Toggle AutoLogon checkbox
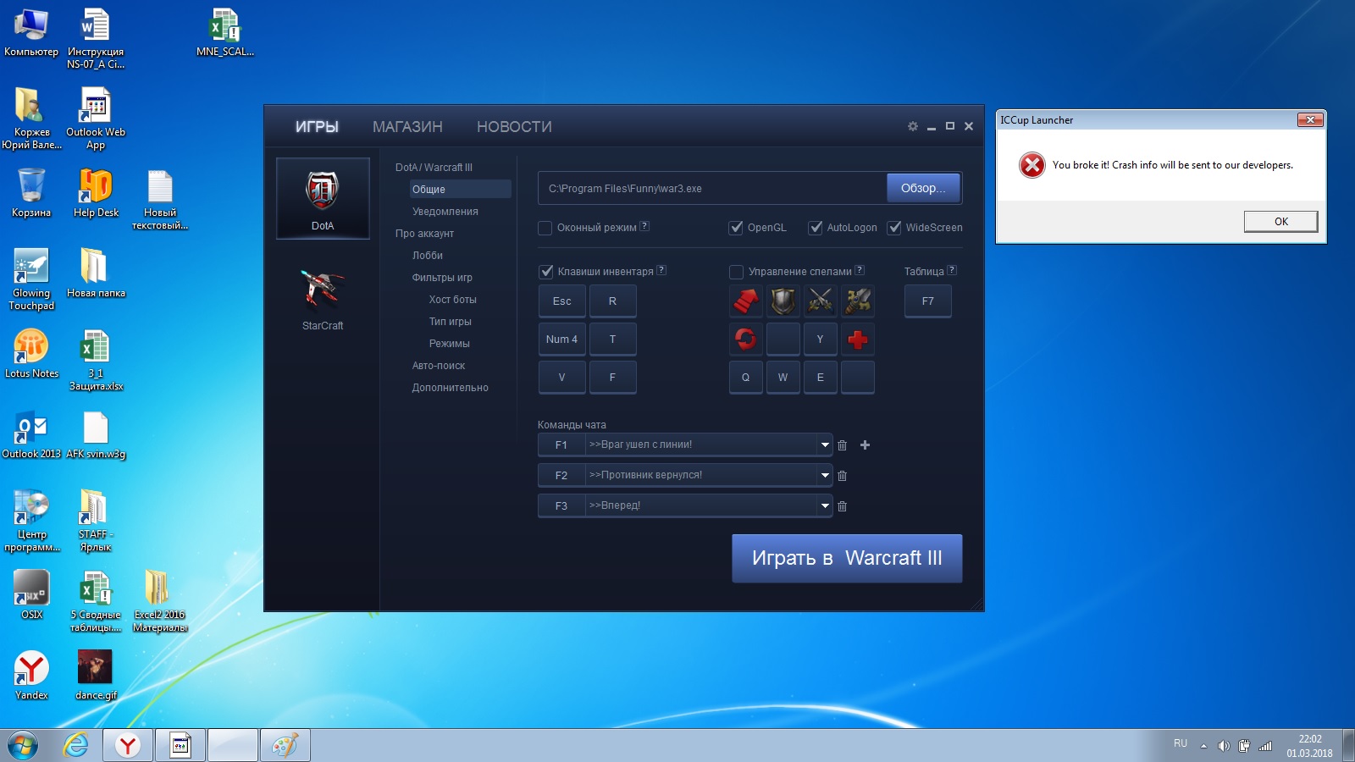This screenshot has width=1355, height=762. tap(816, 228)
